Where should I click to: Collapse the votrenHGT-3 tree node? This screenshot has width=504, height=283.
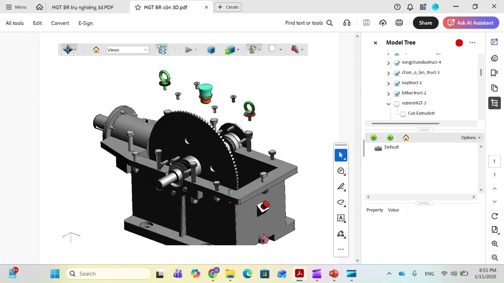389,104
